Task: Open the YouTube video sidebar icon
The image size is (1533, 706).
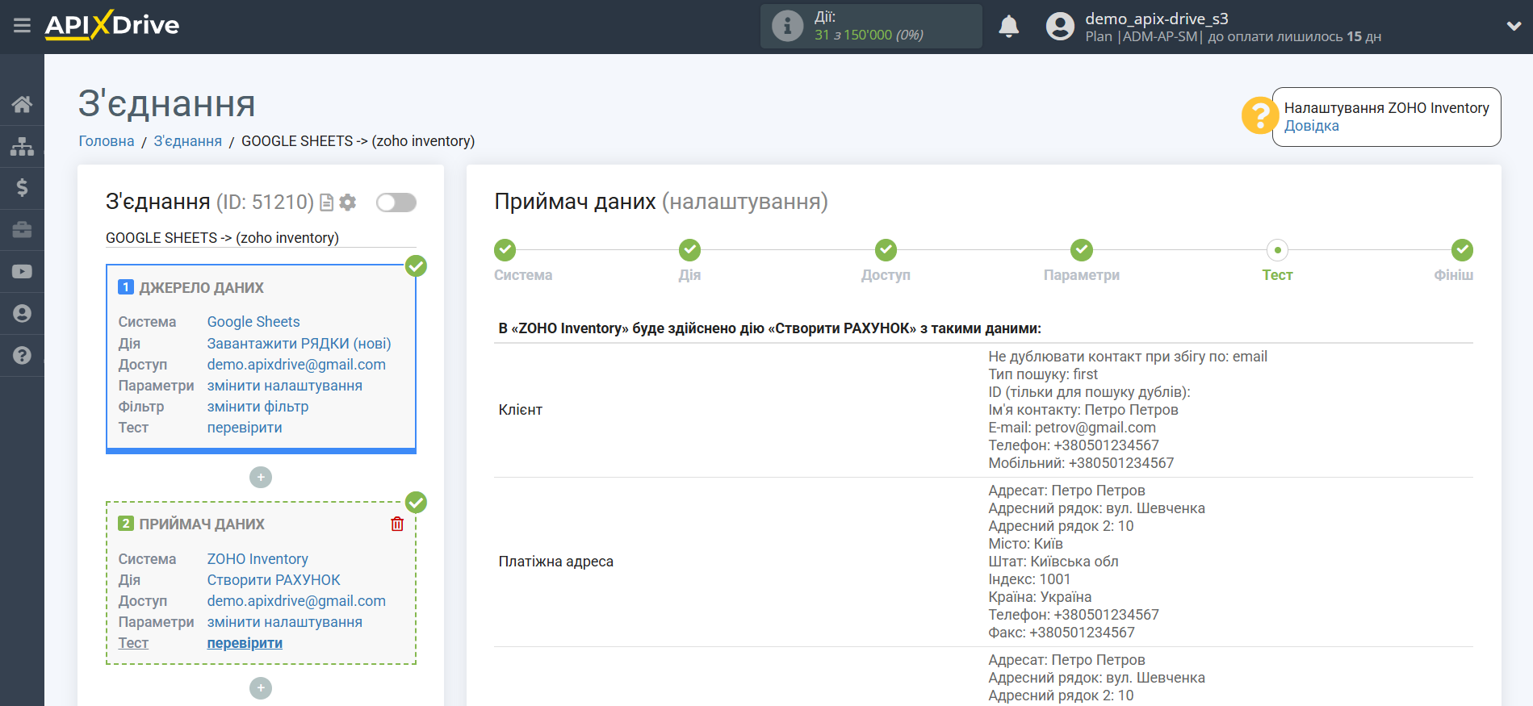Action: (x=22, y=272)
